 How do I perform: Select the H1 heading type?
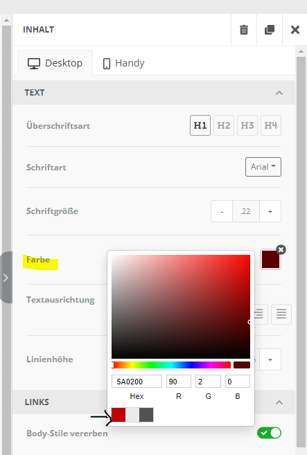[x=200, y=125]
